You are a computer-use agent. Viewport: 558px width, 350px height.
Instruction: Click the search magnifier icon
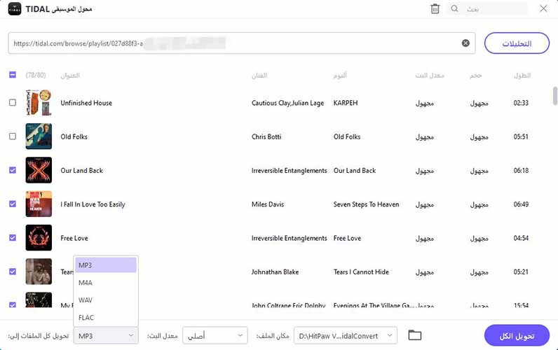pos(454,8)
